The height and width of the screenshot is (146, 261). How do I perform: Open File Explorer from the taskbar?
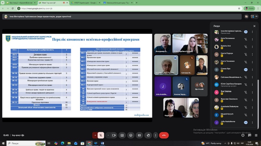click(69, 143)
